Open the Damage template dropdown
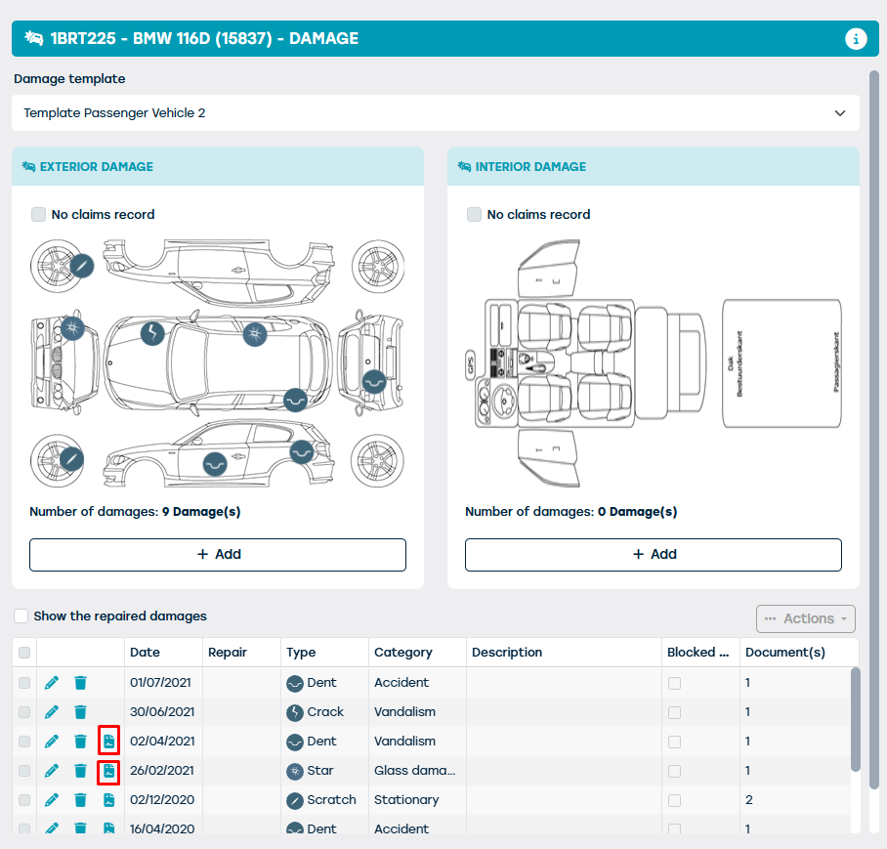 [x=436, y=113]
